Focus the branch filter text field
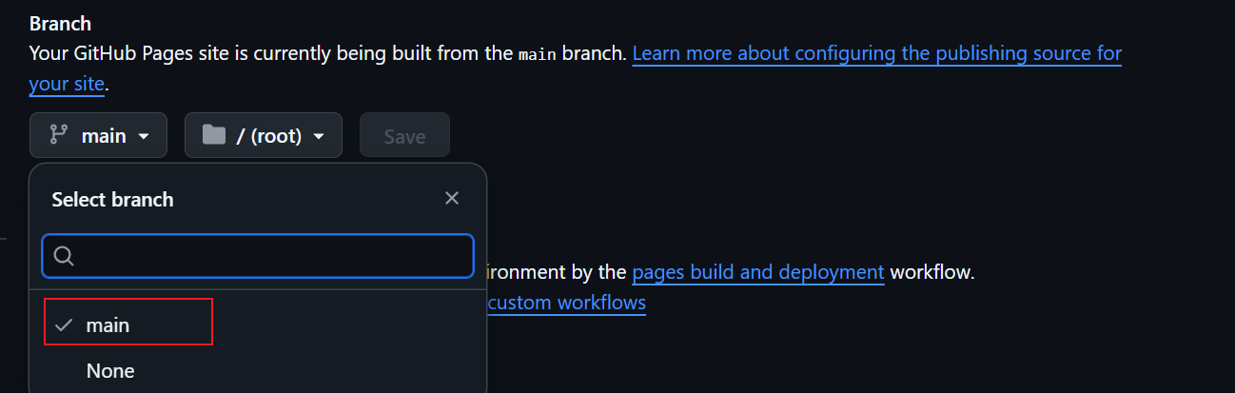 [271, 256]
